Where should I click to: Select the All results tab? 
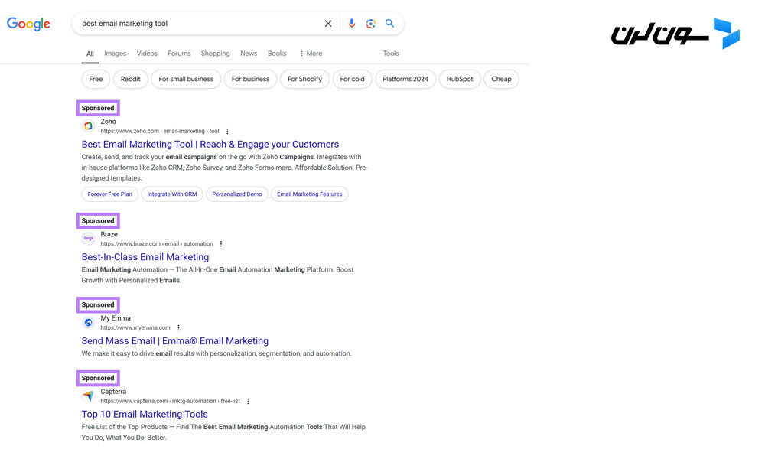point(90,54)
